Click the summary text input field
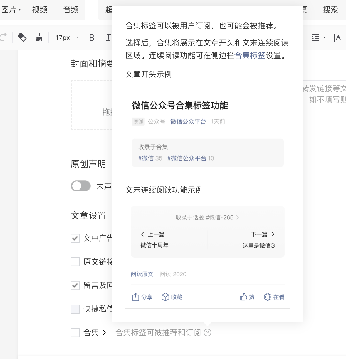This screenshot has height=359, width=346. (x=324, y=105)
